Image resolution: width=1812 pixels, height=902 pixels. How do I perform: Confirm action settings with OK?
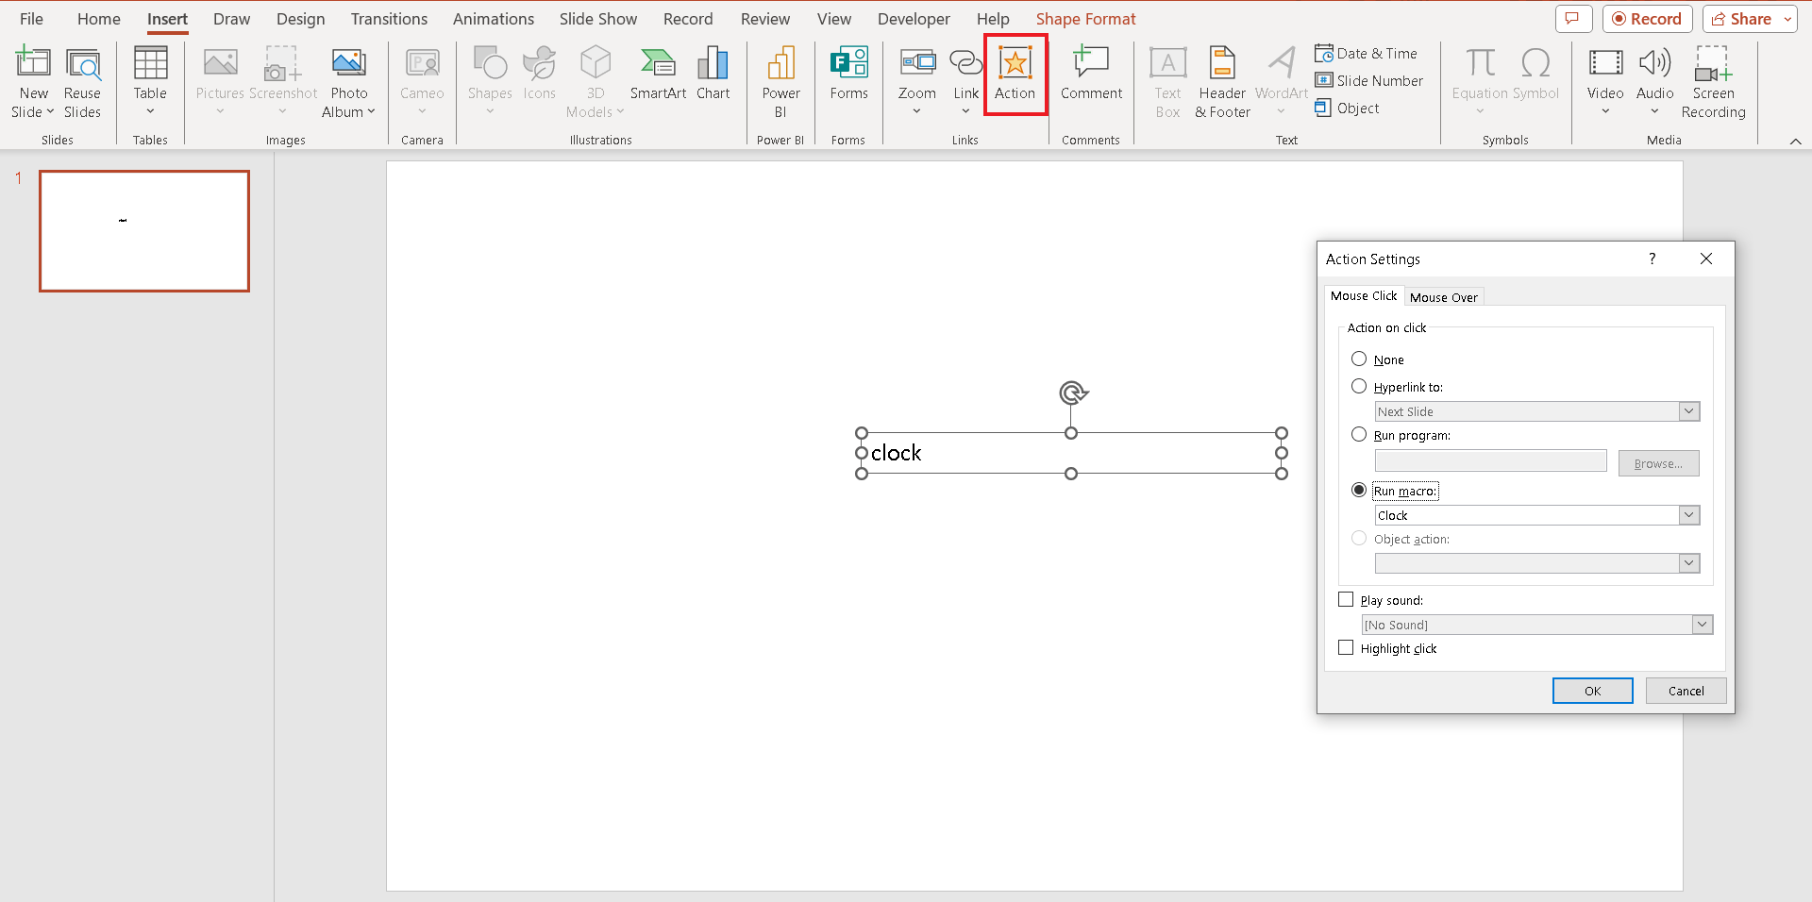(1592, 690)
